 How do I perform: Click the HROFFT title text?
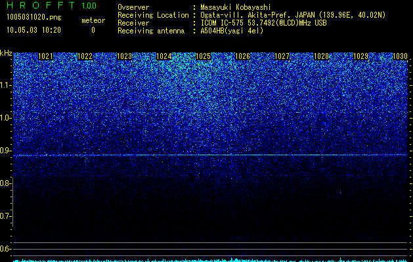pyautogui.click(x=41, y=5)
